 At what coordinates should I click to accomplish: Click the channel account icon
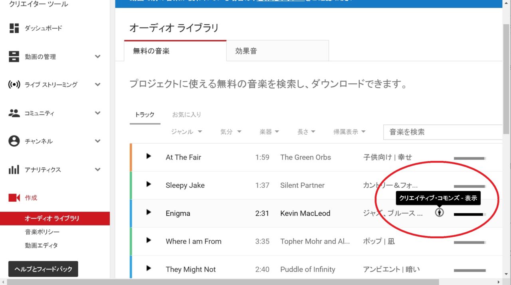pos(14,141)
